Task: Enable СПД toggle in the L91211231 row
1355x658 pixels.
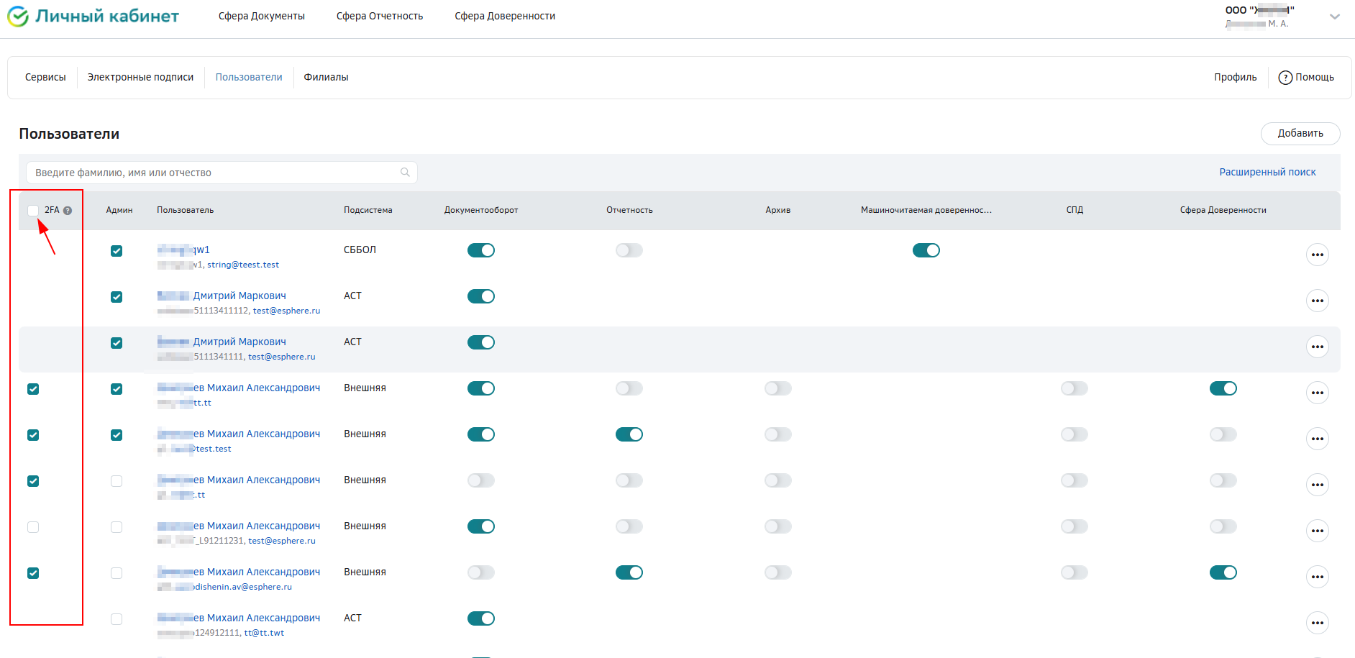Action: pyautogui.click(x=1075, y=526)
